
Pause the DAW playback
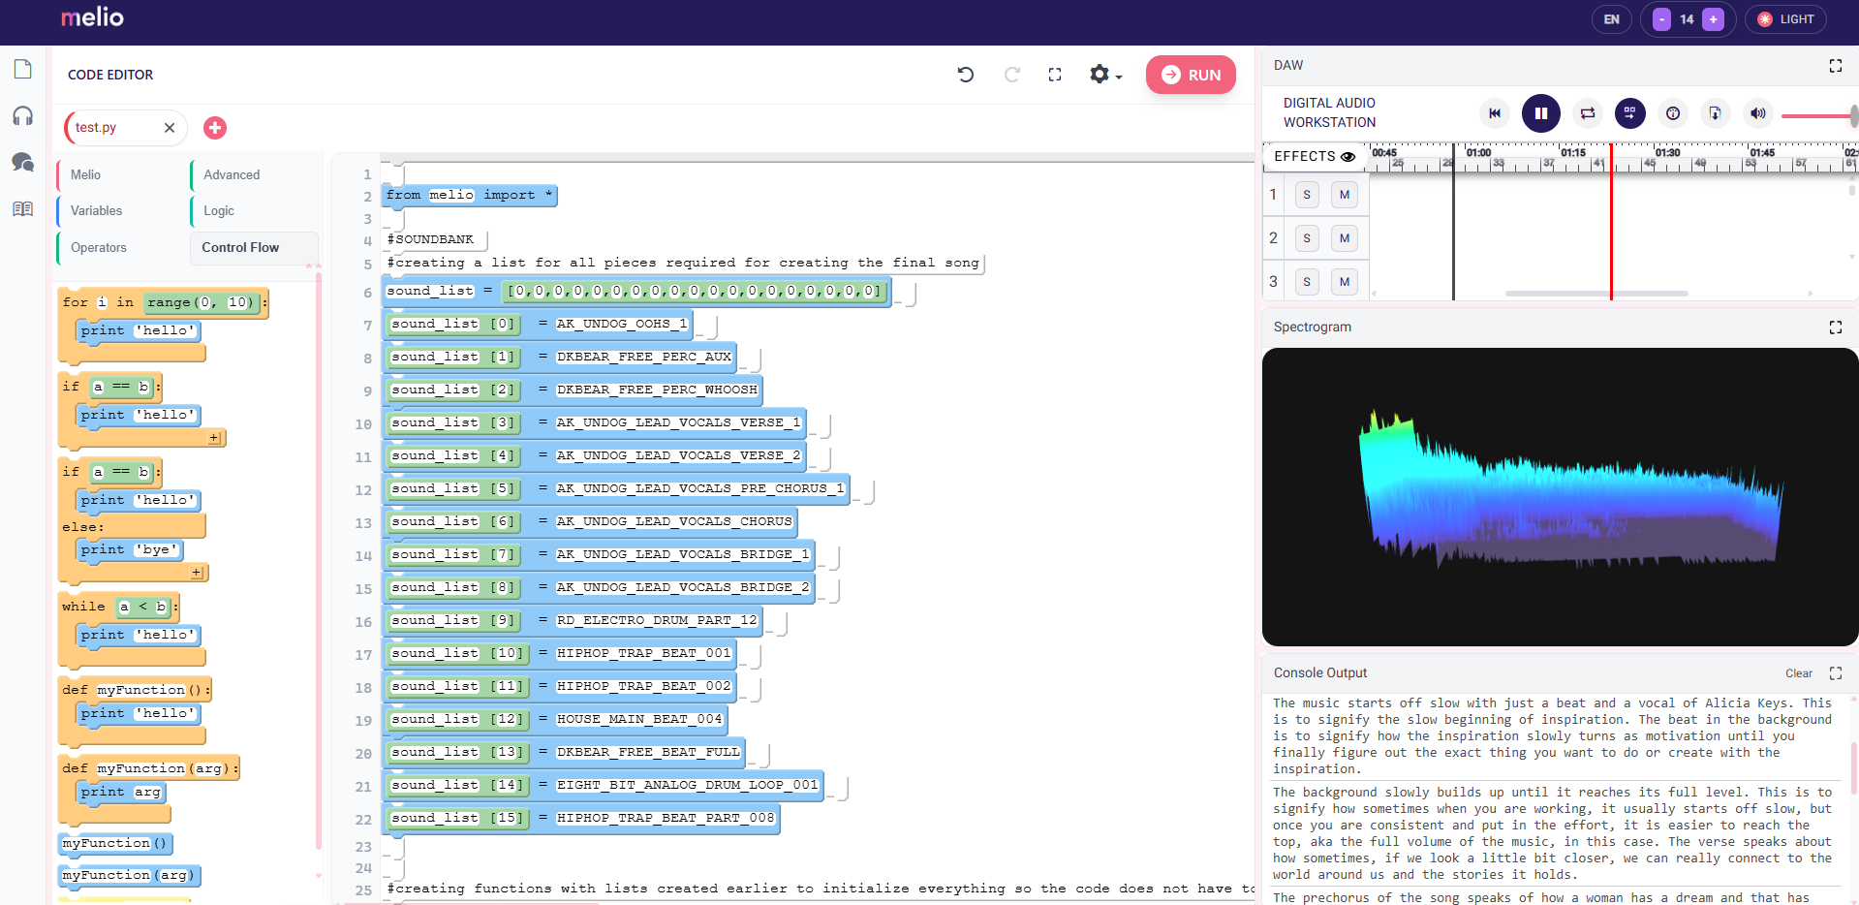coord(1541,113)
